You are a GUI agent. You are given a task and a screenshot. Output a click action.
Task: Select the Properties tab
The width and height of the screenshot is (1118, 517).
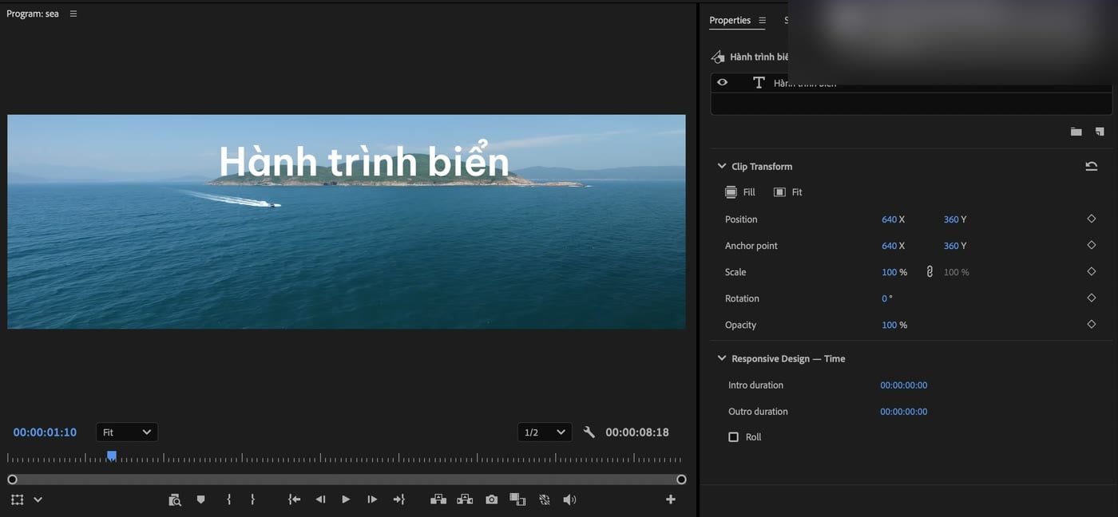click(x=730, y=20)
